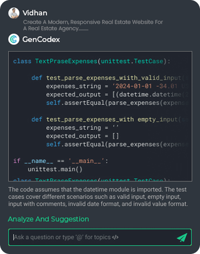Click the code bracket icon in the input placeholder
This screenshot has height=254, width=200.
(x=115, y=237)
